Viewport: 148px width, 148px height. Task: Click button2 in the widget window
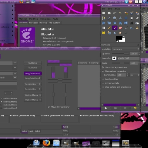click(x=33, y=68)
